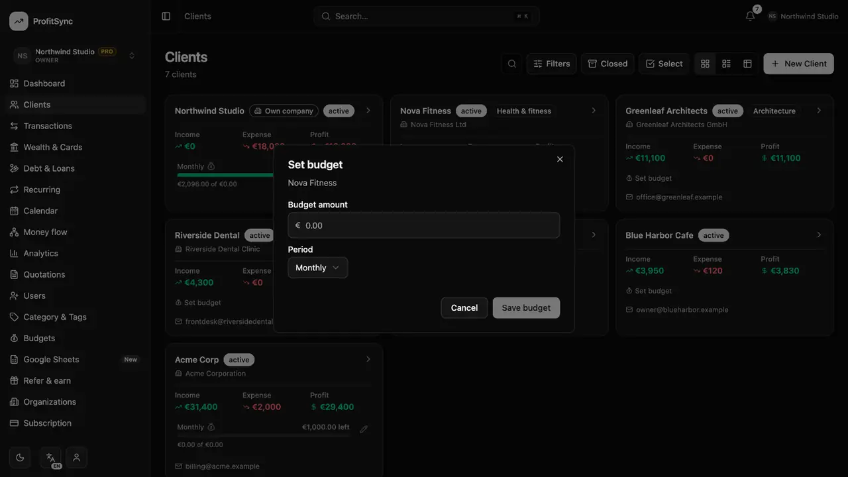Image resolution: width=848 pixels, height=477 pixels.
Task: Switch to list view layout
Action: pyautogui.click(x=726, y=64)
